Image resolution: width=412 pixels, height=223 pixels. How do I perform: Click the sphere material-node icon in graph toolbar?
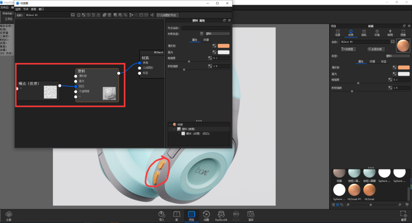(79, 15)
